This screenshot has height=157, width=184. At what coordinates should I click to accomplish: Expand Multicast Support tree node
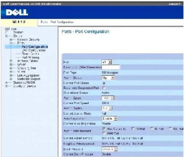click(11, 79)
